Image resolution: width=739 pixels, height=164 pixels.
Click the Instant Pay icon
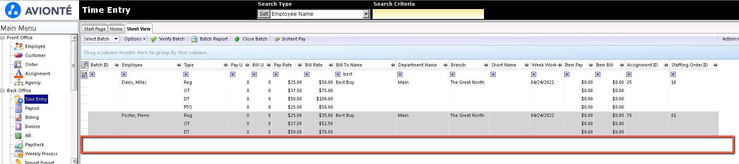(277, 39)
